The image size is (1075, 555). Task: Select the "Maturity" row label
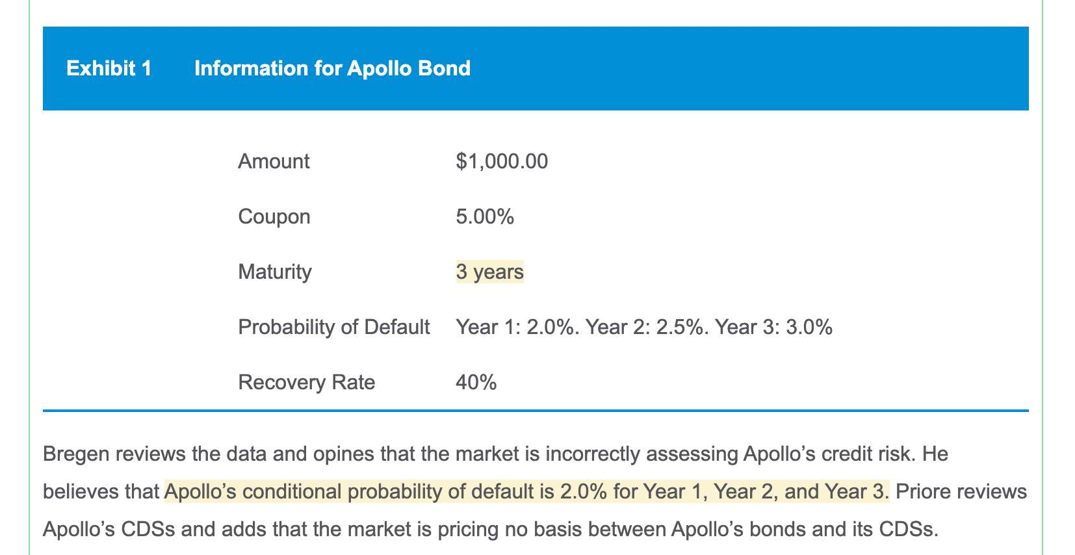(274, 271)
